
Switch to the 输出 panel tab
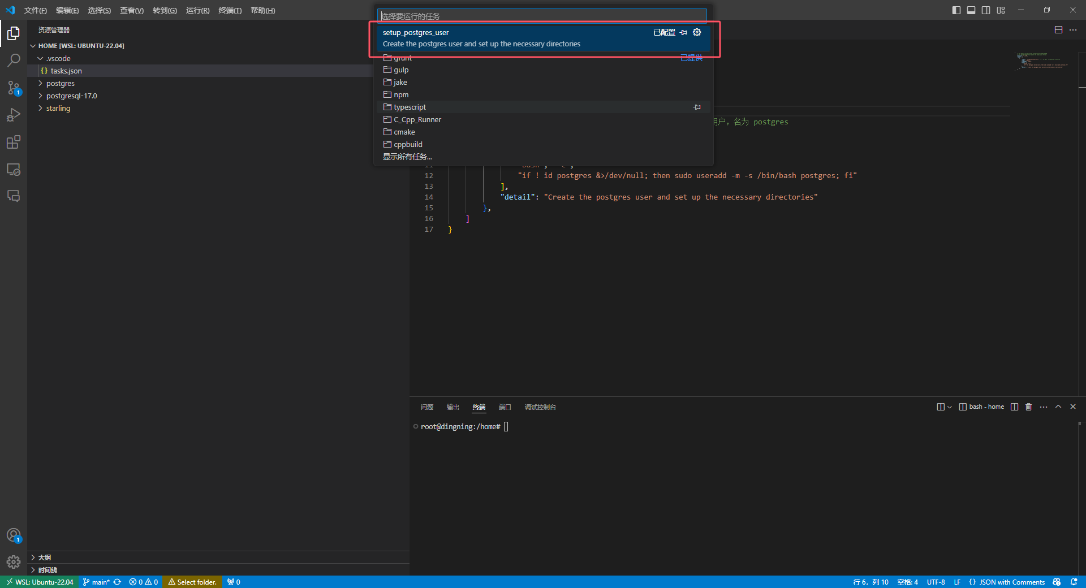[x=452, y=407]
